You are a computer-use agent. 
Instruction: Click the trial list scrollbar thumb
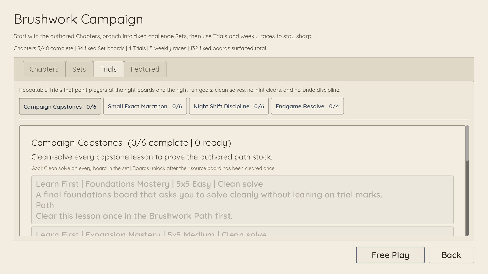coord(467,143)
